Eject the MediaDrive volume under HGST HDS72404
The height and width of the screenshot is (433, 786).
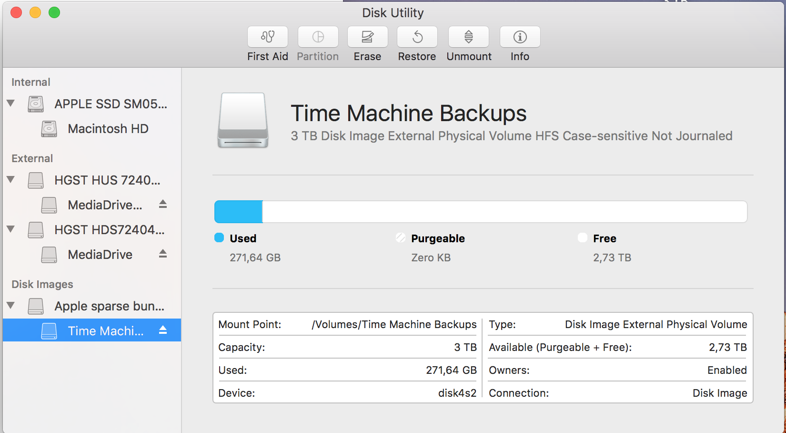163,254
